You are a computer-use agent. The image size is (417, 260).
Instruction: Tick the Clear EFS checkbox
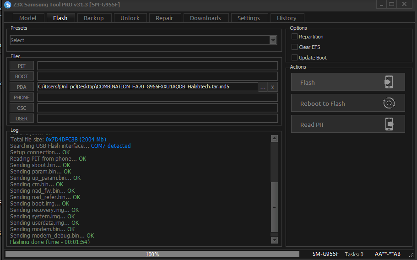tap(294, 47)
